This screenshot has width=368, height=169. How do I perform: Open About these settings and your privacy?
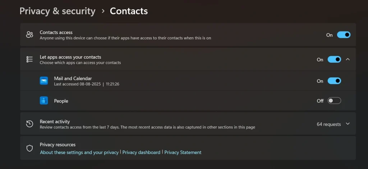tap(79, 152)
